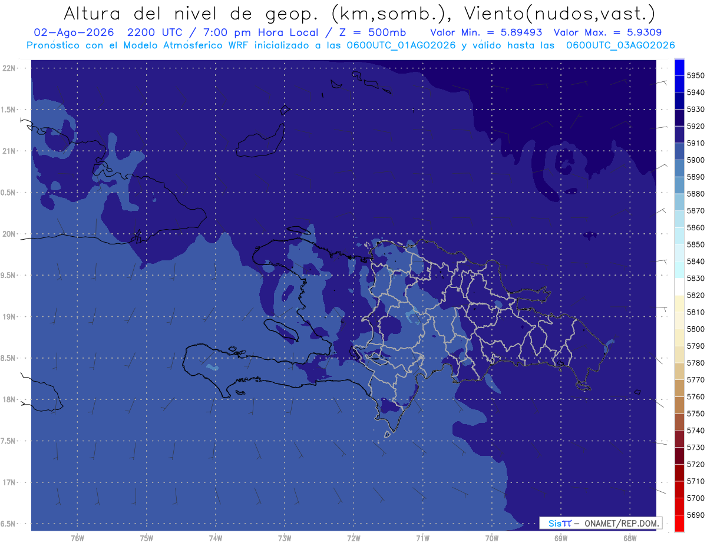Click the '76W' longitude label
The height and width of the screenshot is (546, 707).
[x=77, y=538]
